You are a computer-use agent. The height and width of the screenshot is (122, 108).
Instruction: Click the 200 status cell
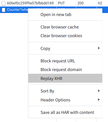[81, 3]
